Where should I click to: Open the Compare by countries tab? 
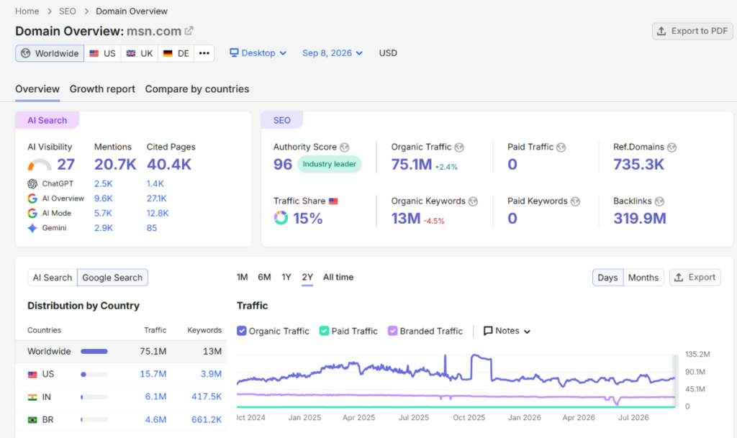[x=197, y=89]
